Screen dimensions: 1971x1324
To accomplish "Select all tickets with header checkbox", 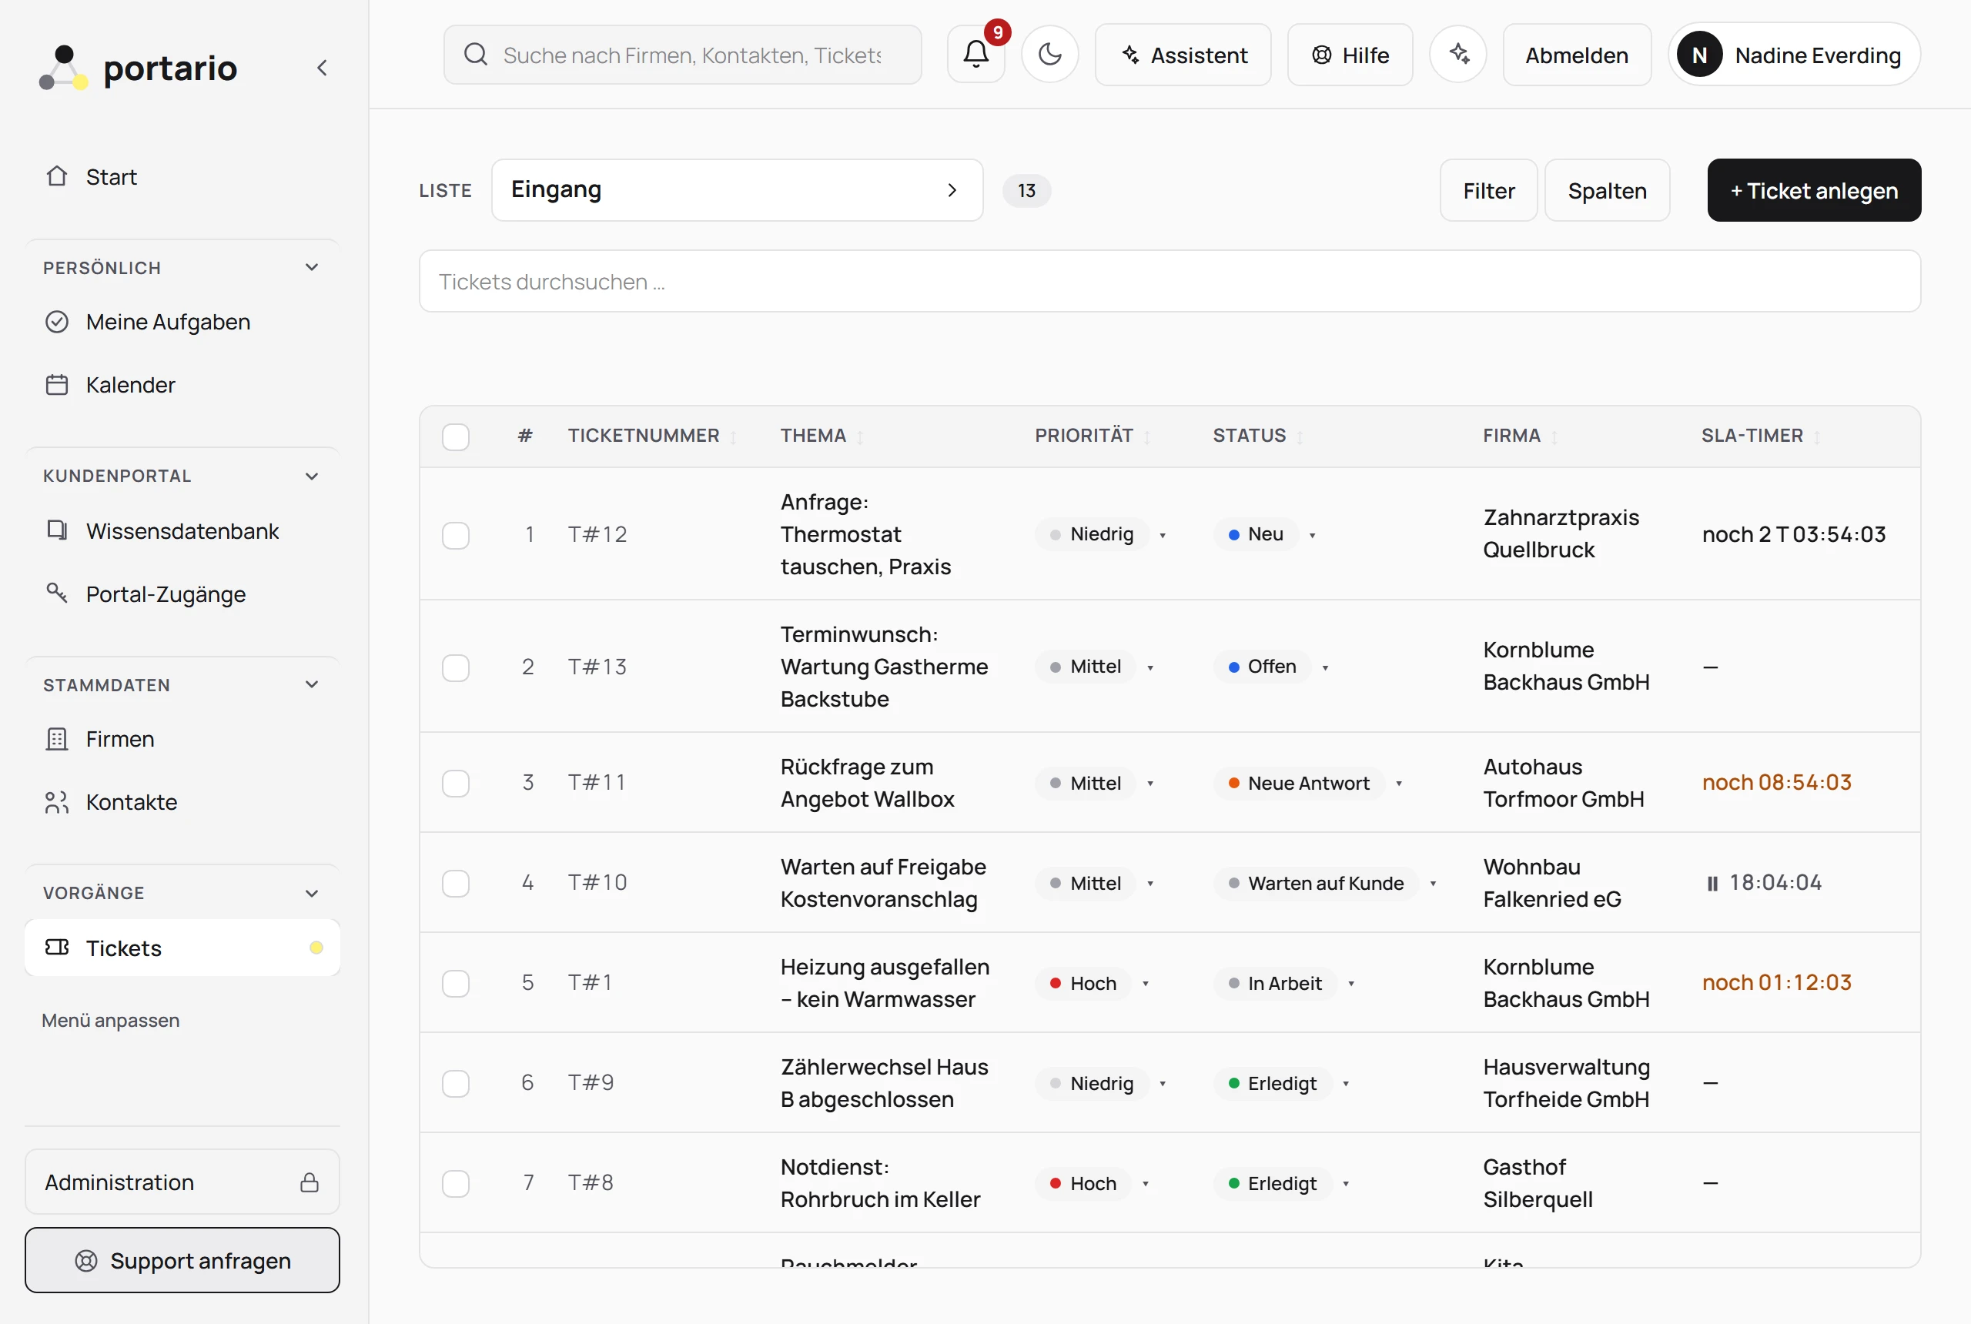I will pos(456,436).
